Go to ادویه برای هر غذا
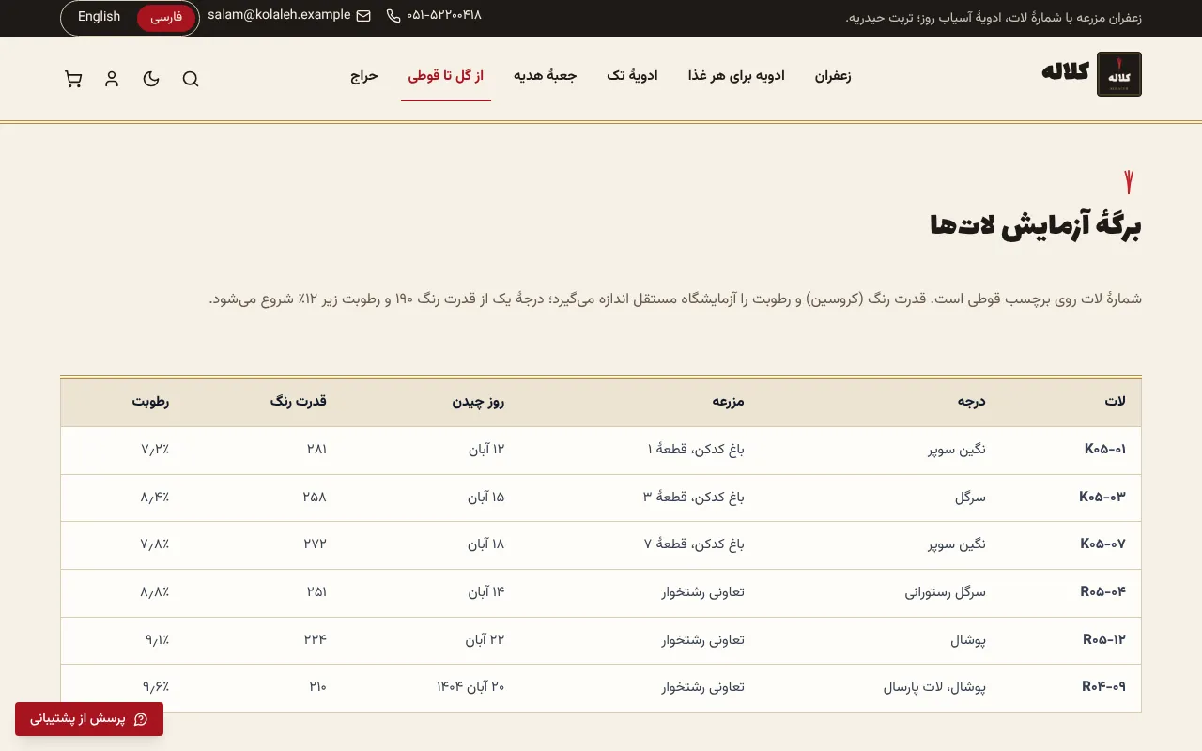The image size is (1202, 751). tap(736, 76)
